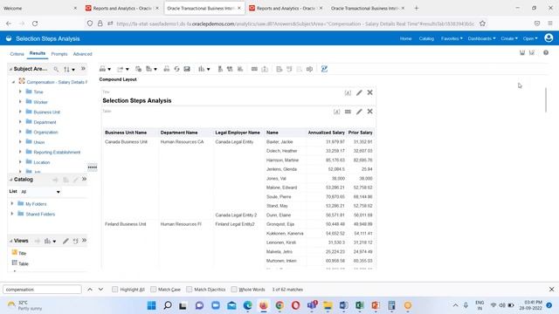Image resolution: width=559 pixels, height=314 pixels.
Task: Expand the Worker folder
Action: point(20,102)
